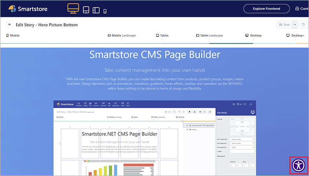Select the mobile phone preview icon
The width and height of the screenshot is (309, 176).
pos(105,11)
